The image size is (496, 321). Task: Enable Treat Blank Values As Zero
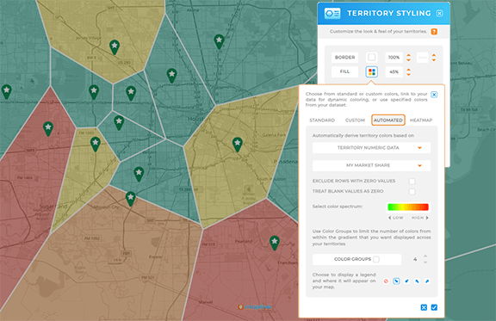click(412, 192)
